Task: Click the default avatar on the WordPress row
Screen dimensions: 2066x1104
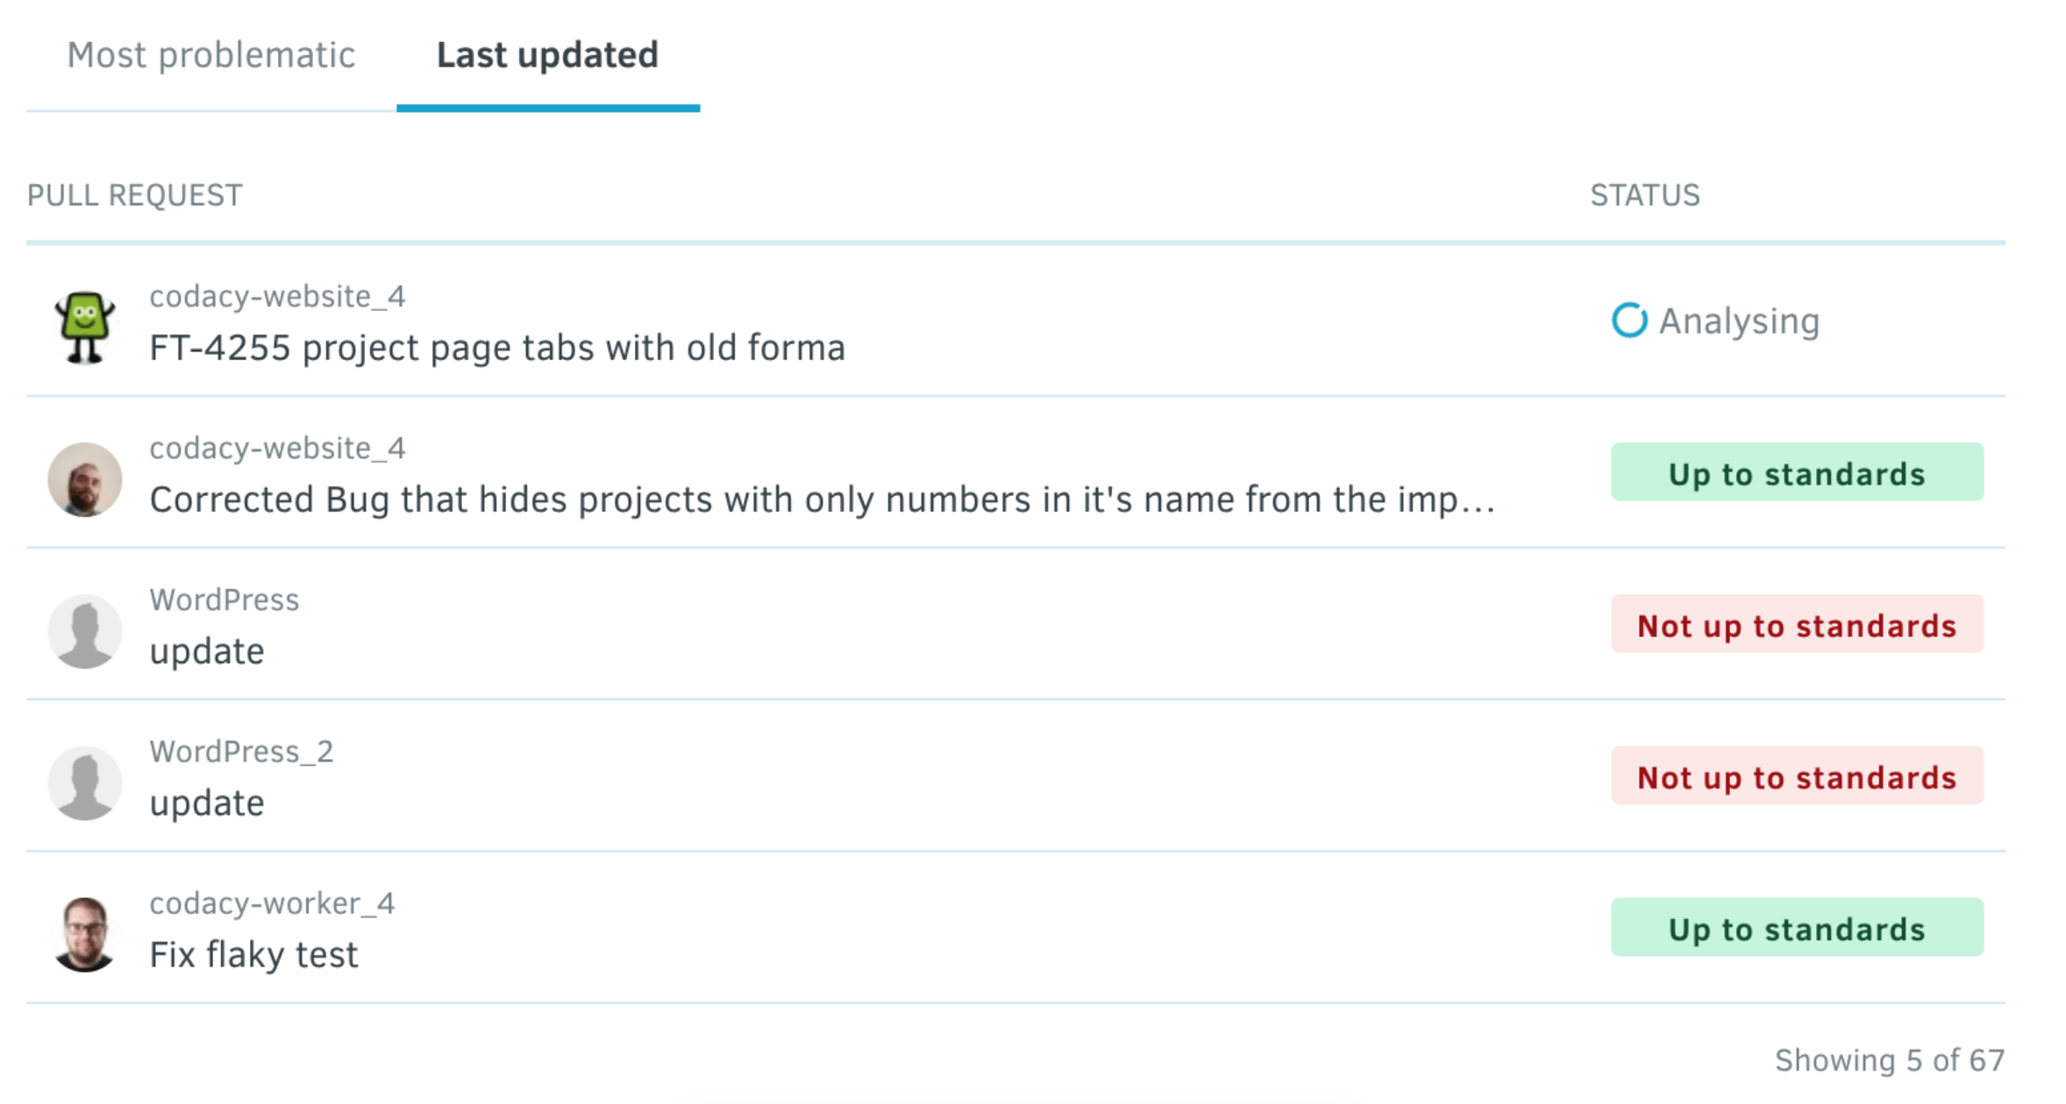Action: click(x=84, y=631)
